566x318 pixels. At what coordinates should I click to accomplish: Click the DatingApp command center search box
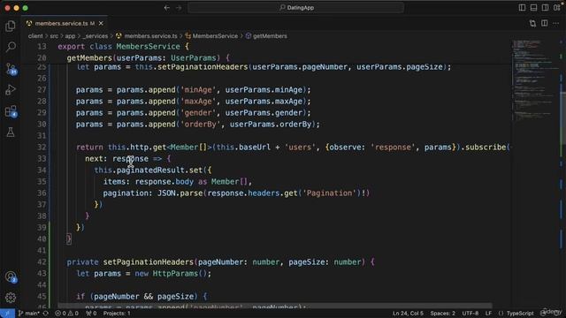coord(295,8)
